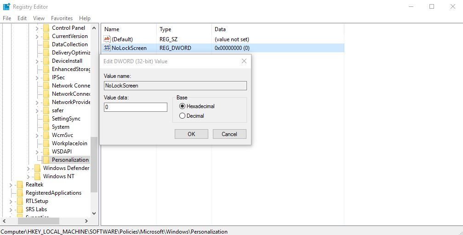Click the 0x00000000 (0) data cell
The image size is (463, 235).
(x=232, y=48)
